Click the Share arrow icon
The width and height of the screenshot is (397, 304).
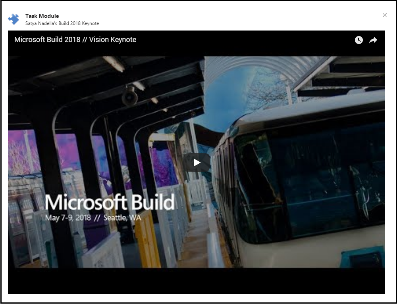pyautogui.click(x=373, y=40)
